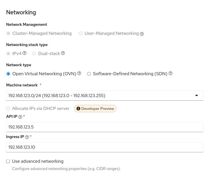Viewport: 223px width, 177px height.
Task: Enable Use advanced networking checkbox
Action: [8, 161]
